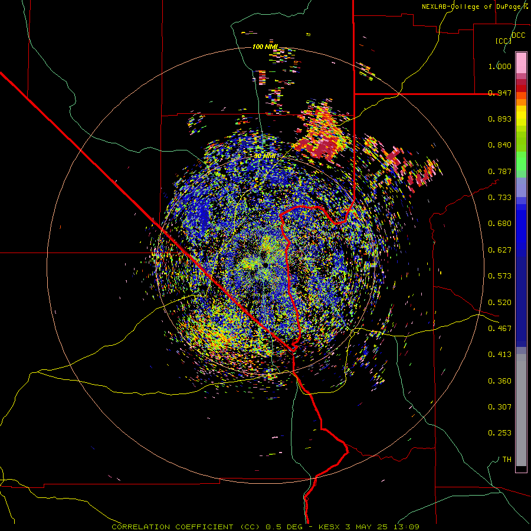This screenshot has width=531, height=531.
Task: Click the 0.520 scale value
Action: click(500, 303)
